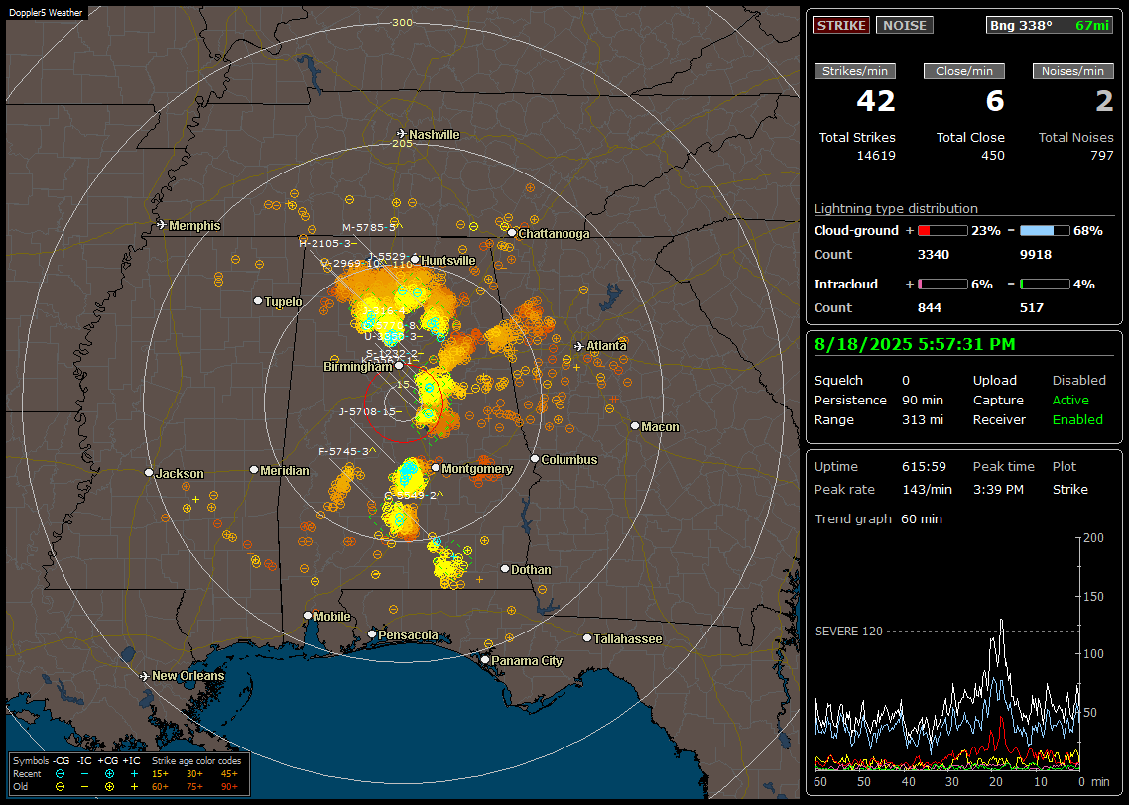Click the Tupelo city marker
This screenshot has width=1129, height=805.
258,300
